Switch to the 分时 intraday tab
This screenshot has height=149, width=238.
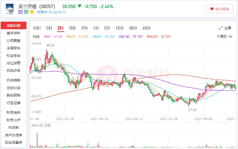[x=37, y=28]
